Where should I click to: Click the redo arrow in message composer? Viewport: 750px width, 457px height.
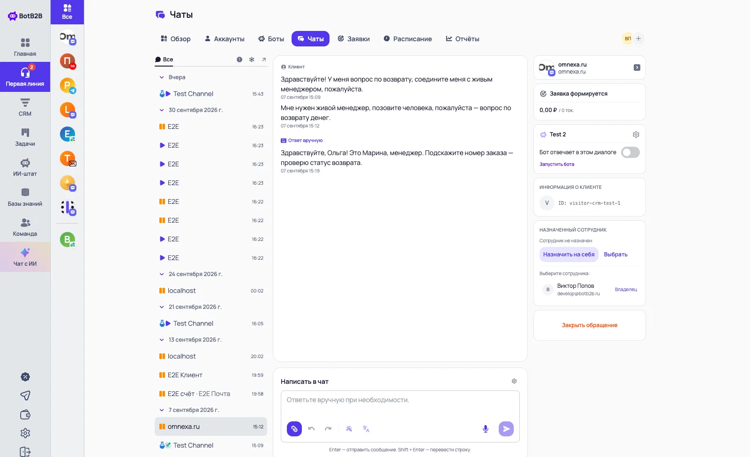(328, 429)
